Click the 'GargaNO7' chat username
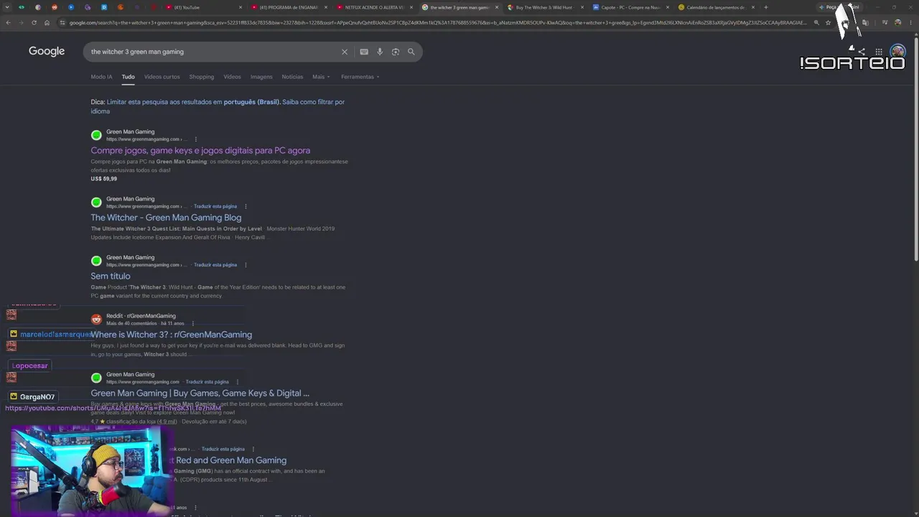 click(x=37, y=397)
